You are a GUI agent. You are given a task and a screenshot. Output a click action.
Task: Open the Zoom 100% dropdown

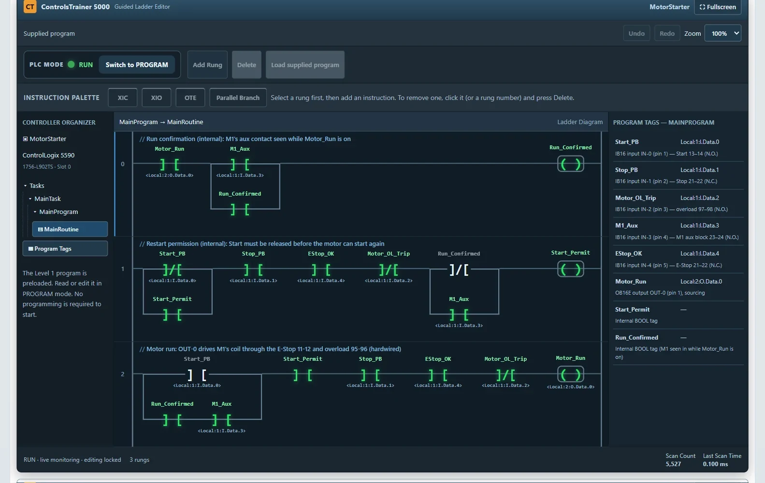pyautogui.click(x=722, y=33)
